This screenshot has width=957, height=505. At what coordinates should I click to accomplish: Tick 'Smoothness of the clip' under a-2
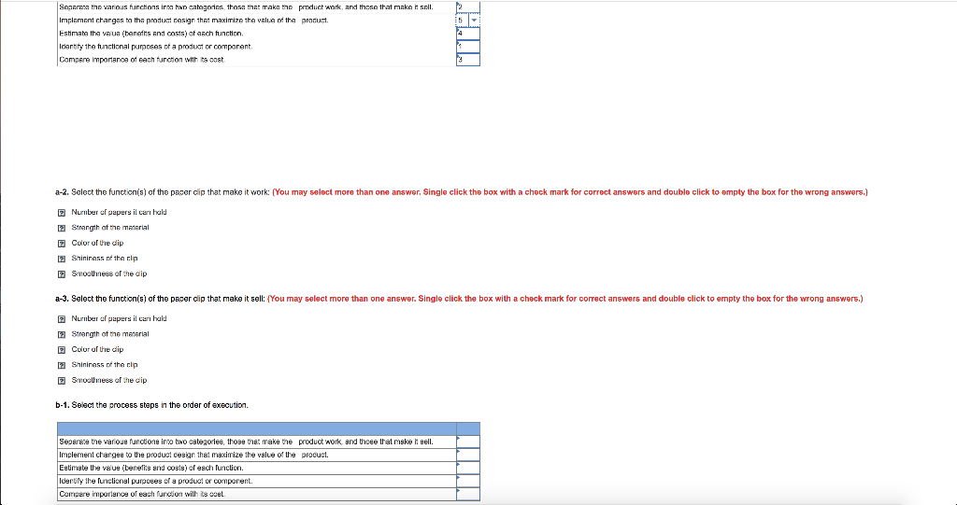click(61, 274)
